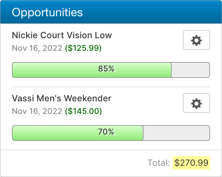Click the highlighted $270.99 total value
This screenshot has width=222, height=177.
(192, 163)
